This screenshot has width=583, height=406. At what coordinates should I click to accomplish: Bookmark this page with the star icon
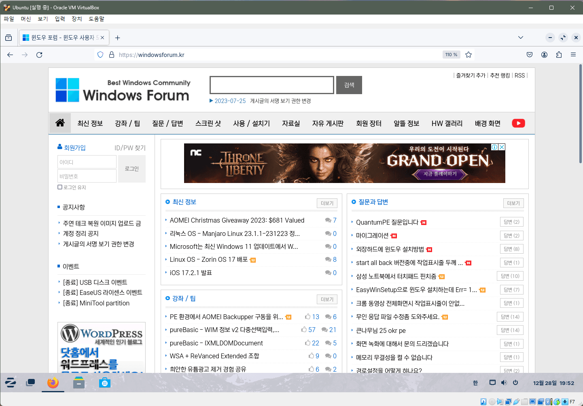[469, 55]
